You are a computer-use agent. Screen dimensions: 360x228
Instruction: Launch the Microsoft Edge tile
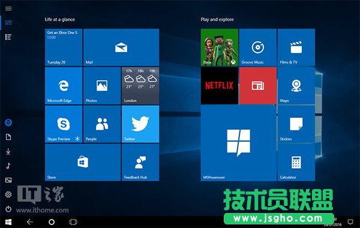coord(64,86)
